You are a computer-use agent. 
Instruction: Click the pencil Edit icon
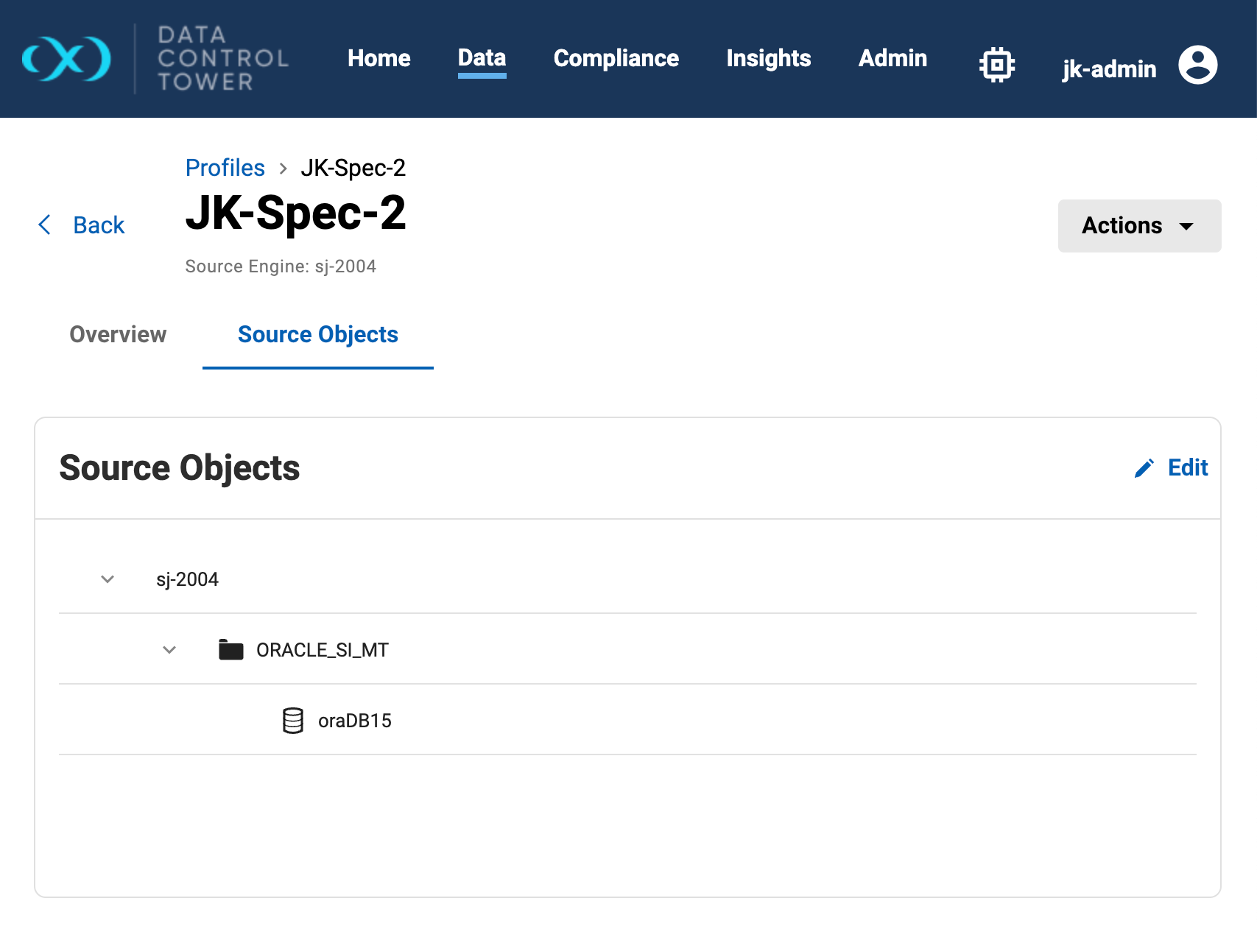1144,468
